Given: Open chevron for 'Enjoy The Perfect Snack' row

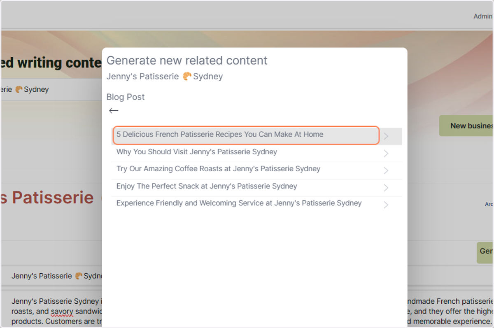Looking at the screenshot, I should coord(386,188).
